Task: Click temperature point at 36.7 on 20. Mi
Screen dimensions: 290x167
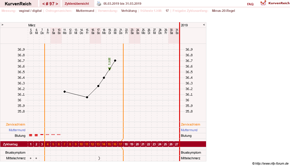Action: pos(115,61)
